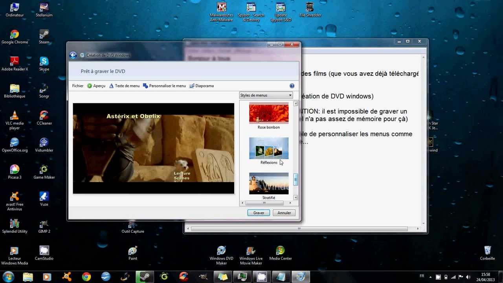Click the styles list scroll-down arrow

(296, 198)
